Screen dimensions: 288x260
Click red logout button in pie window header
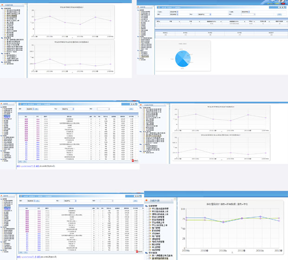pyautogui.click(x=283, y=4)
